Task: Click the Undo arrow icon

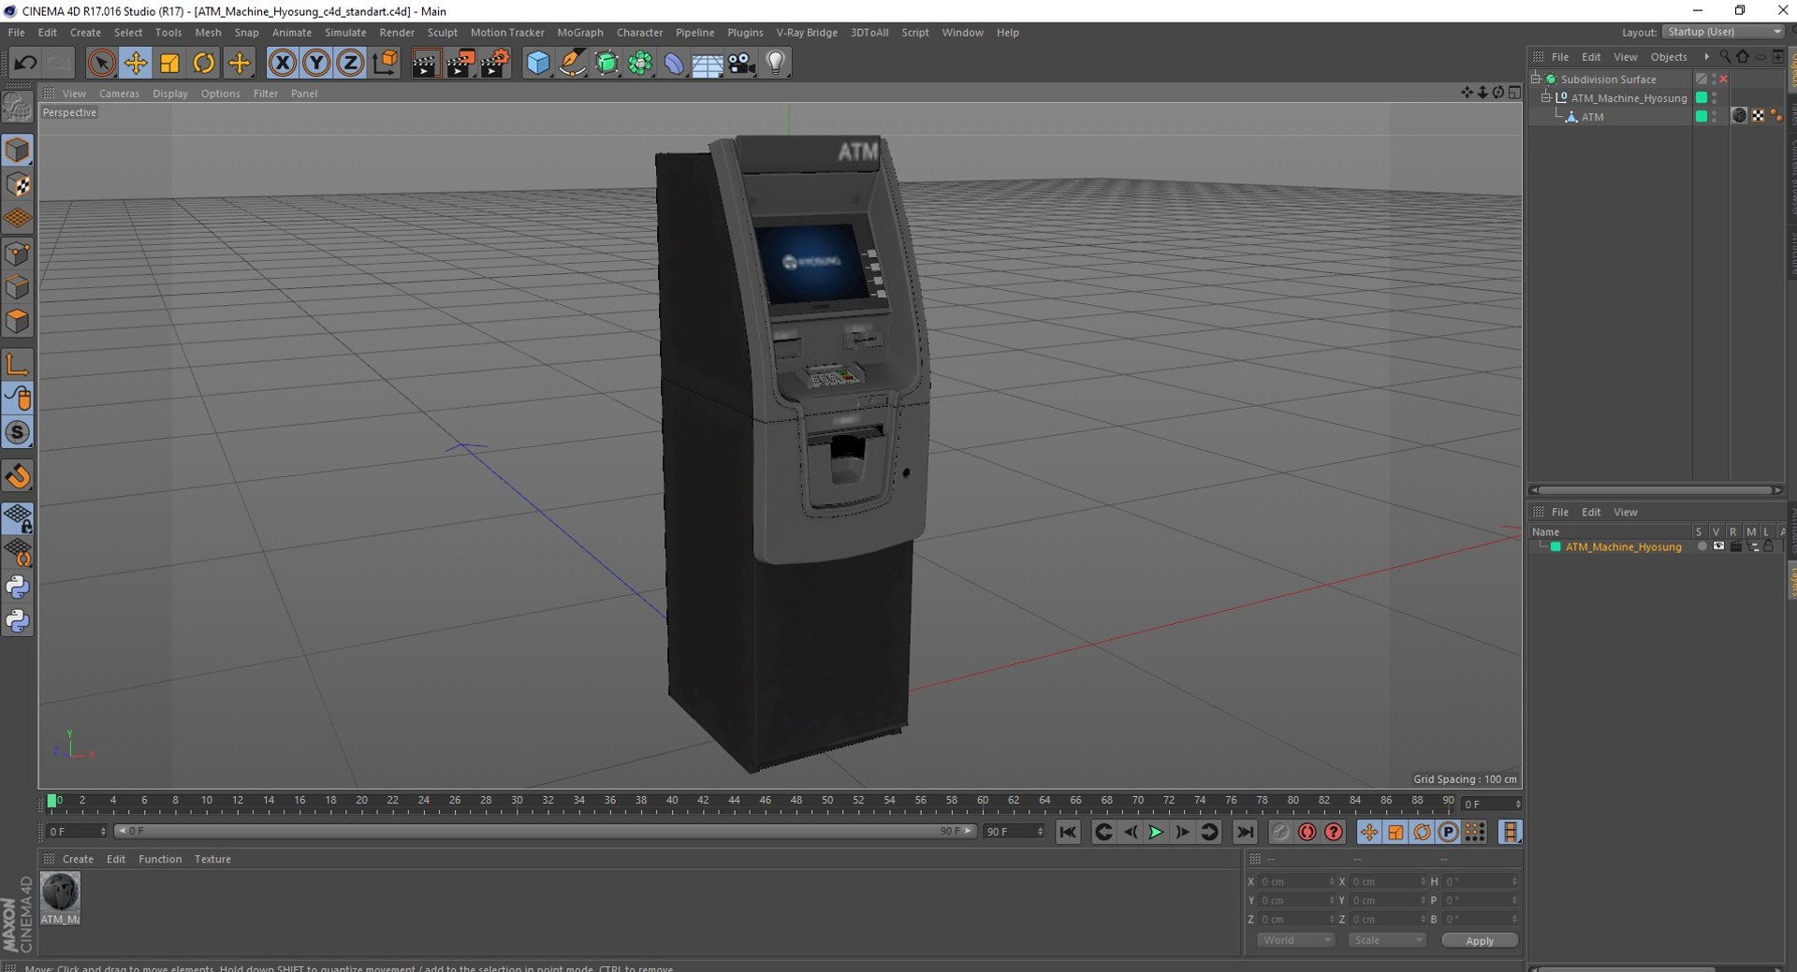Action: [x=25, y=63]
